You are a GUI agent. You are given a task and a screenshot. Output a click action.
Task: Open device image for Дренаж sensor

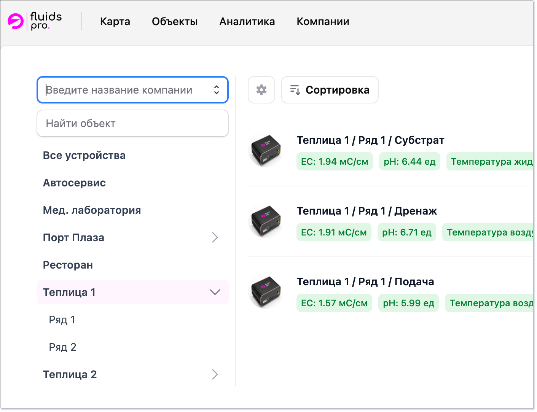pyautogui.click(x=265, y=221)
